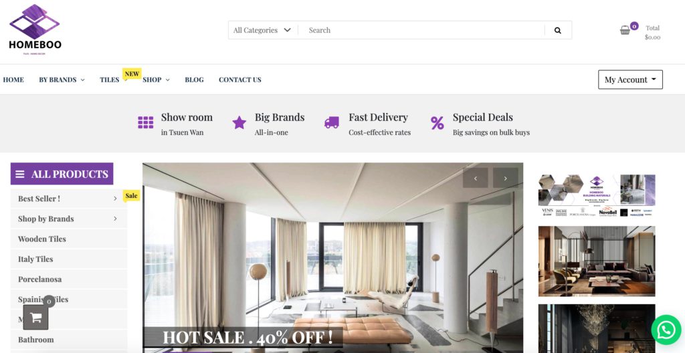Image resolution: width=685 pixels, height=353 pixels.
Task: Expand the My Account dropdown
Action: pyautogui.click(x=630, y=80)
